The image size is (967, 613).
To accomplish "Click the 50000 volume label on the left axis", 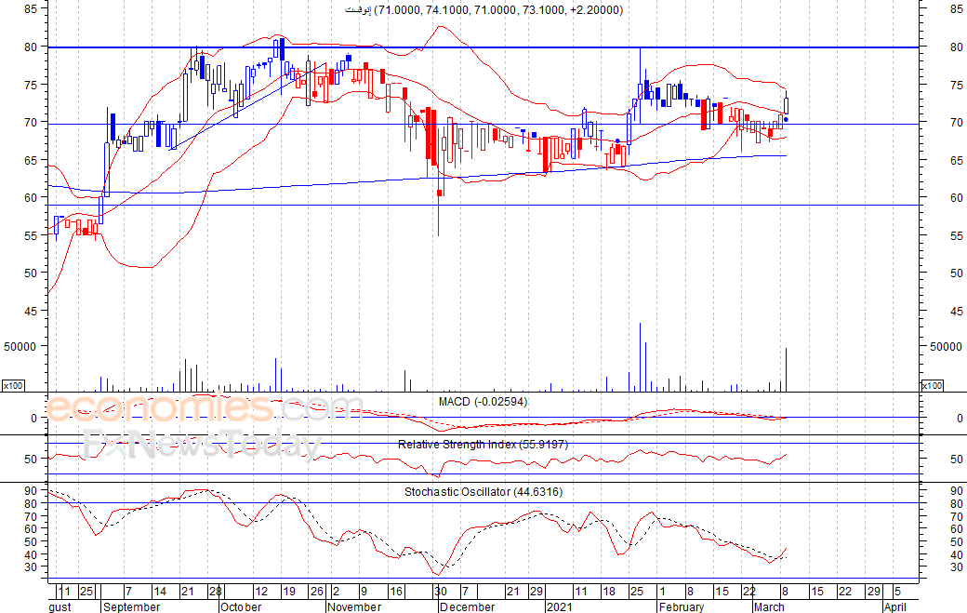I will pyautogui.click(x=20, y=347).
